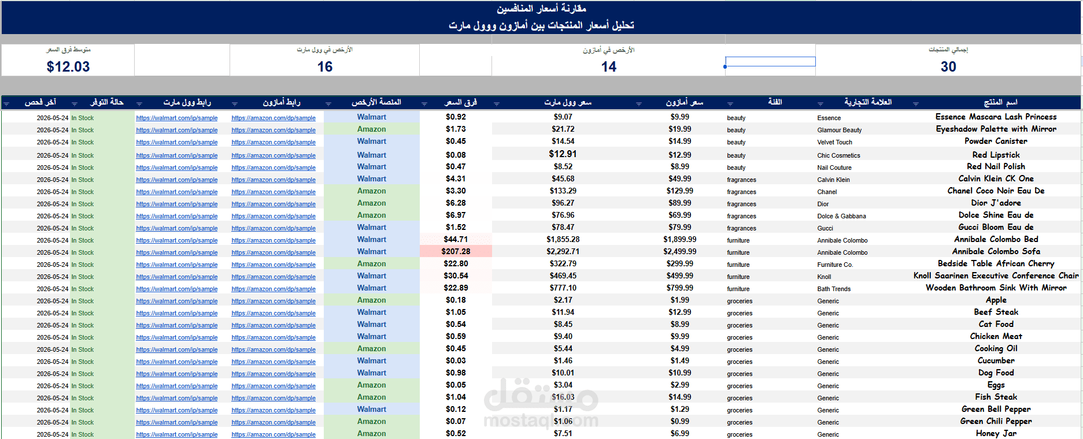1083x439 pixels.
Task: Open Amazon link in Cucumber row
Action: click(x=273, y=362)
